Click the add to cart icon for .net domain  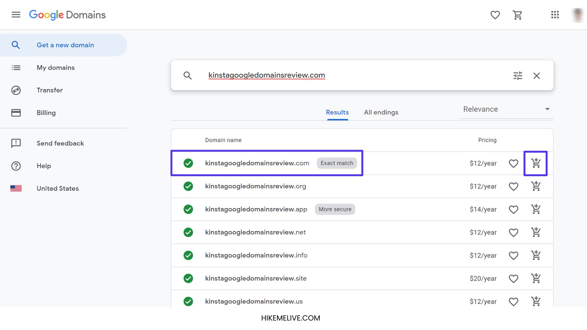536,232
